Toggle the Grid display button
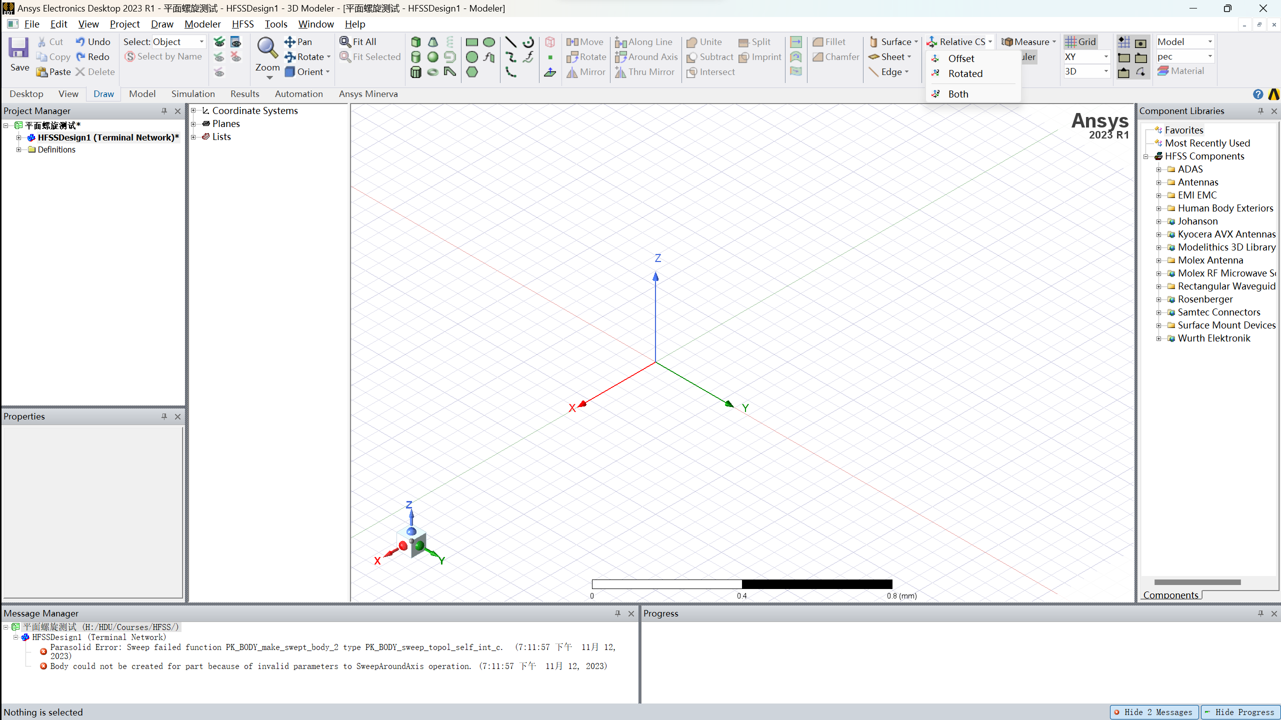This screenshot has width=1281, height=720. pos(1080,42)
